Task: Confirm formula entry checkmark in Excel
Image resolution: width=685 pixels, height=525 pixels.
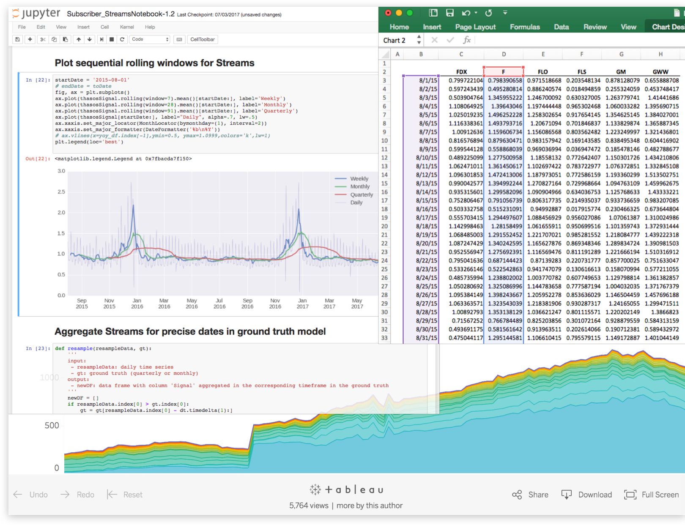Action: click(450, 40)
